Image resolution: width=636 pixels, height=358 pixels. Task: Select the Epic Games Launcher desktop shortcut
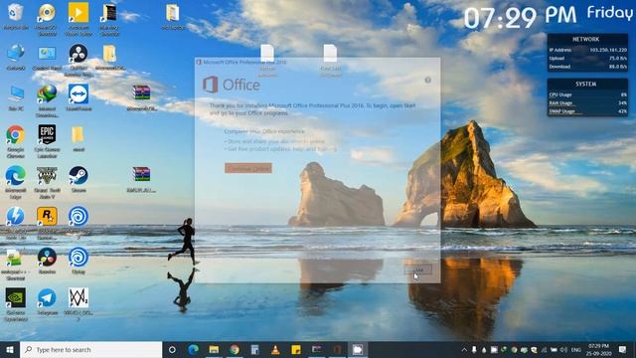pos(47,141)
